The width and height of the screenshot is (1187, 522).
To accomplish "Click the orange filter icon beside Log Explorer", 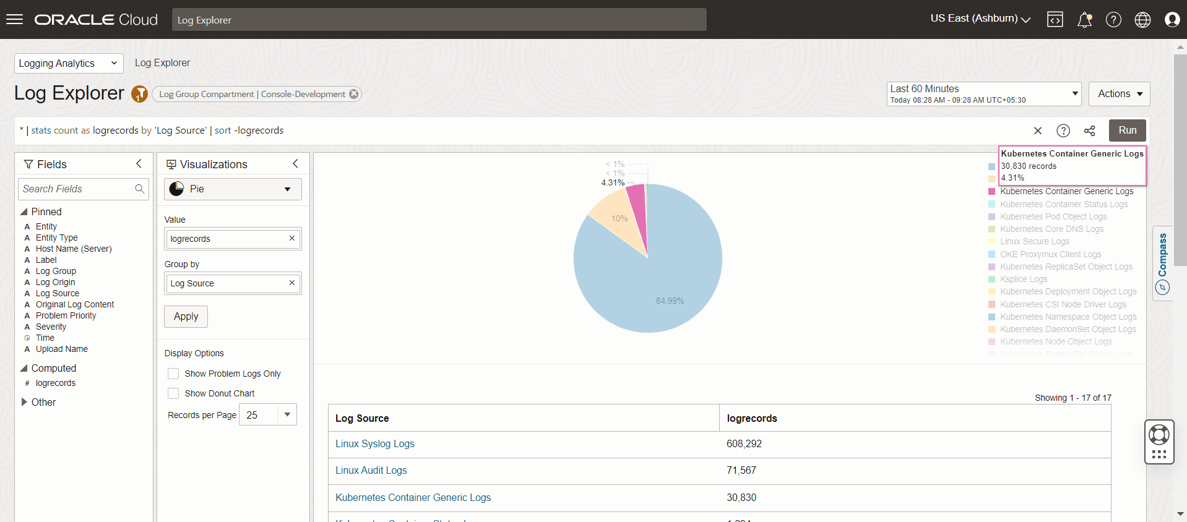I will click(x=140, y=94).
